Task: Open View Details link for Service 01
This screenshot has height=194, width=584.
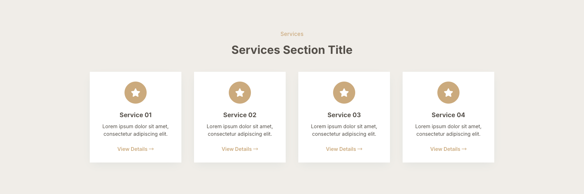Action: pyautogui.click(x=132, y=149)
